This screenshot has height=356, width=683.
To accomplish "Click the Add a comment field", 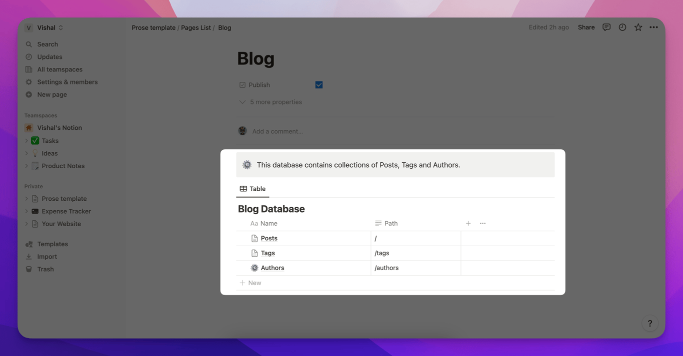I will point(277,131).
